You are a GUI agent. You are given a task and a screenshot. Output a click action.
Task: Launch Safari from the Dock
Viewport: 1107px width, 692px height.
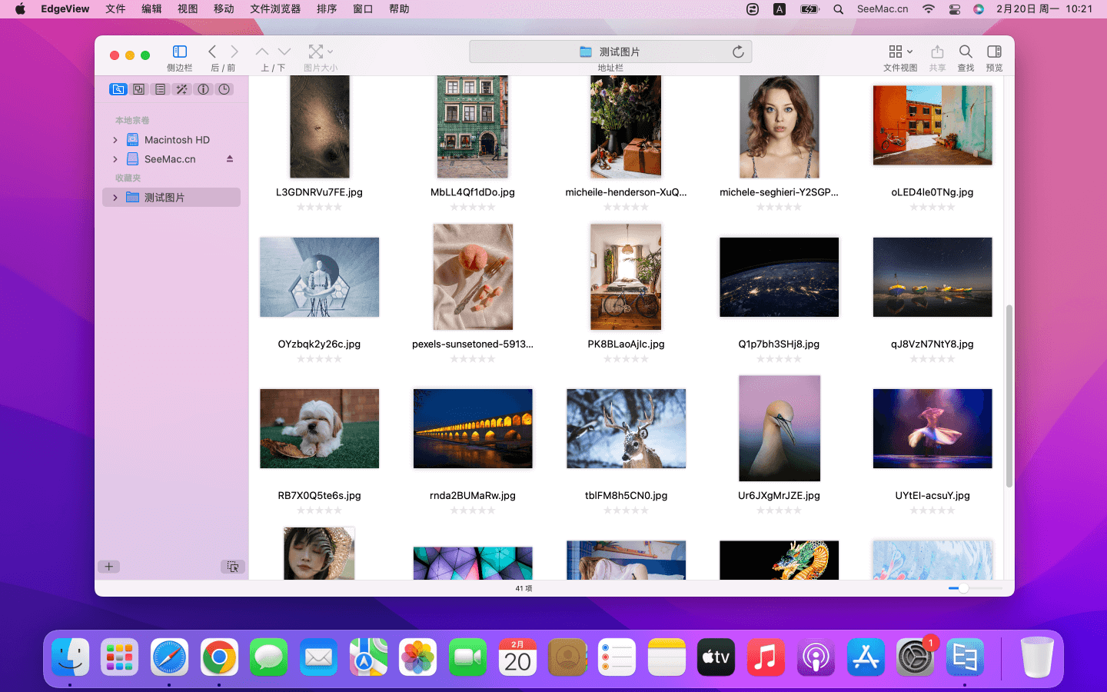point(169,657)
